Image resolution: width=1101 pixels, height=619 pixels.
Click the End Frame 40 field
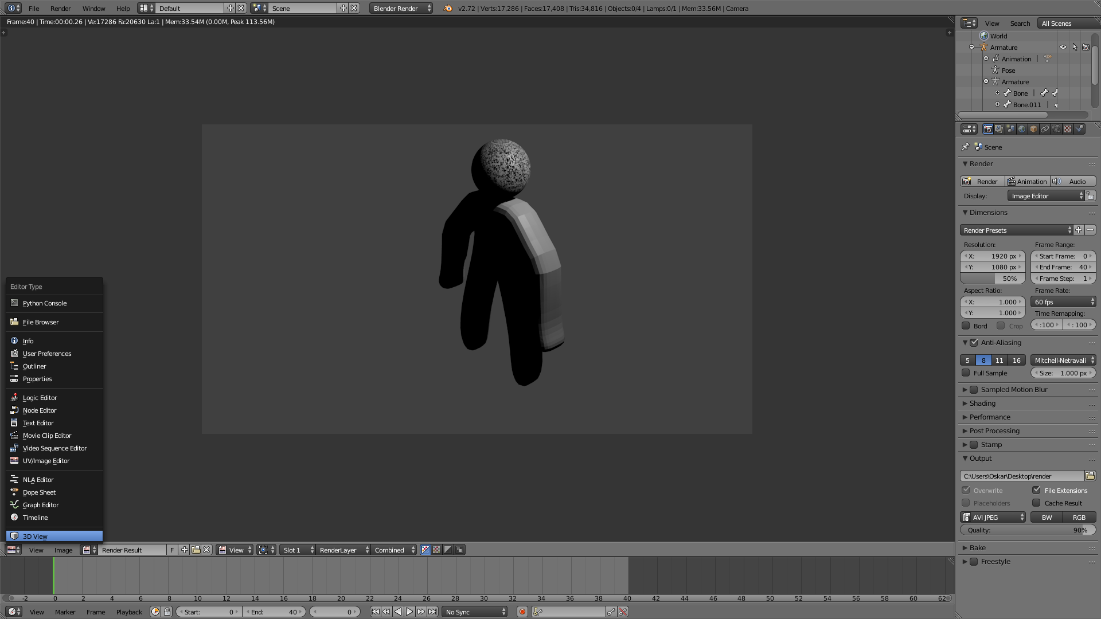pos(1063,267)
